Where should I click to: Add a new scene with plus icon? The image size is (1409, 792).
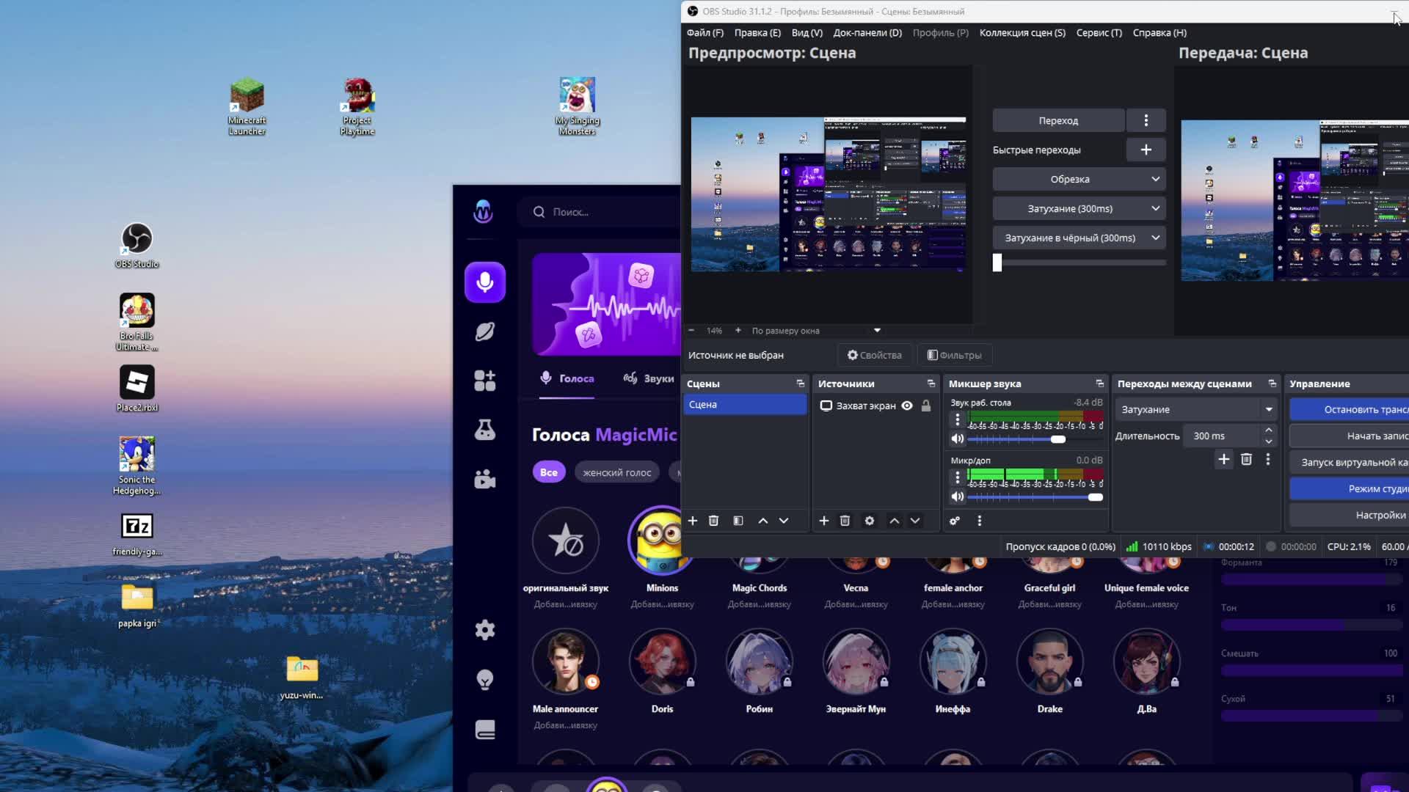(692, 521)
